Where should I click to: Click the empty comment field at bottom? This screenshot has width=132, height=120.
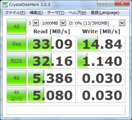click(66, 110)
